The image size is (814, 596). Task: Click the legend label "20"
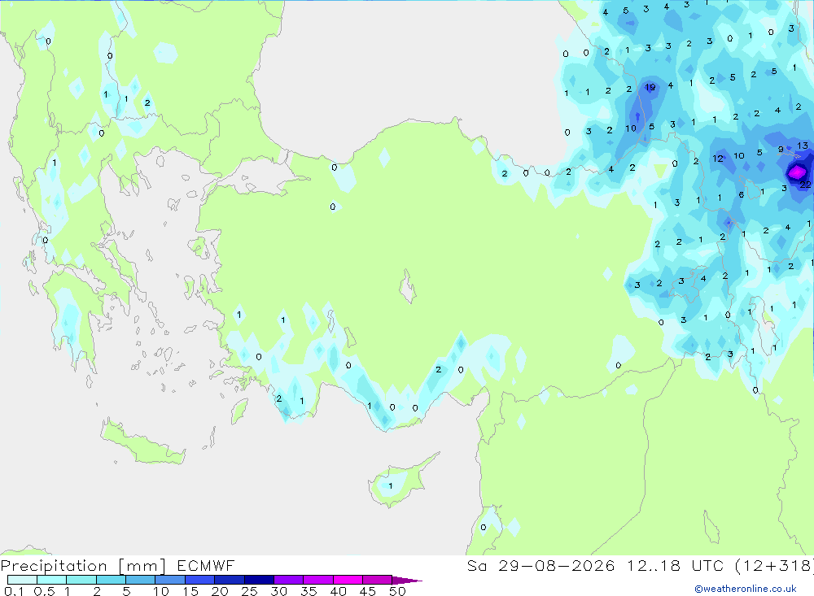(x=220, y=591)
